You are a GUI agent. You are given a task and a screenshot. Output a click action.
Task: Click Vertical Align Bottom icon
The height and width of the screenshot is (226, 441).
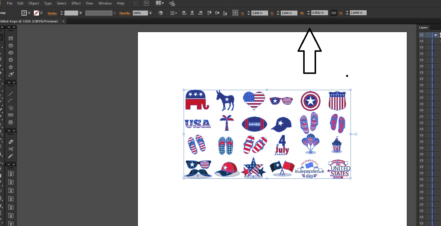pos(225,13)
